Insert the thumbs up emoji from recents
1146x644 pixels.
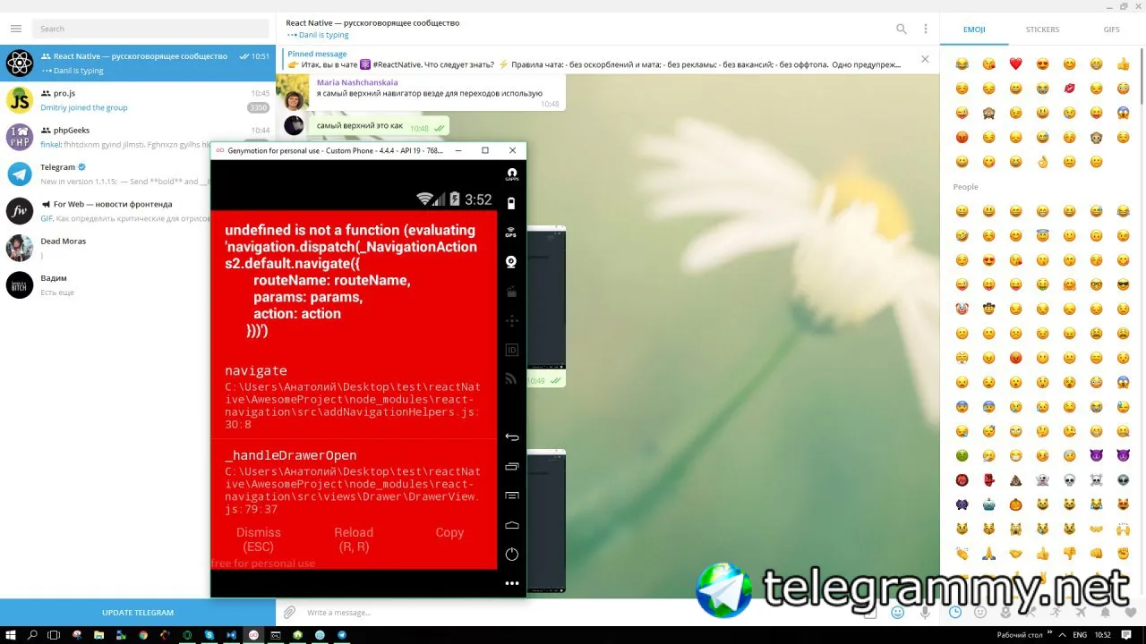pos(1123,64)
